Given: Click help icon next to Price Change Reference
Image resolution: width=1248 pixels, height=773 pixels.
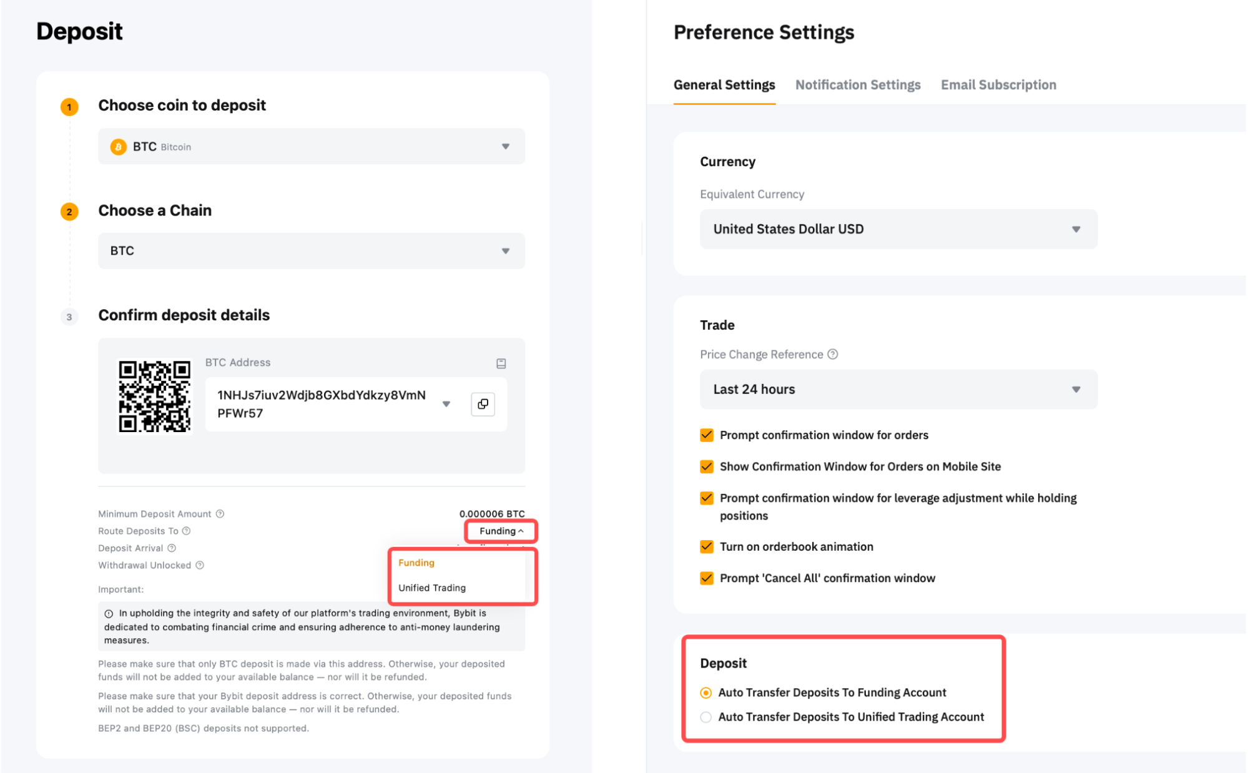Looking at the screenshot, I should pos(832,354).
